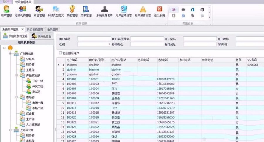Viewport: 264px width, 142px height.
Task: Open 用户登陆日志 from the toolbar
Action: click(123, 11)
